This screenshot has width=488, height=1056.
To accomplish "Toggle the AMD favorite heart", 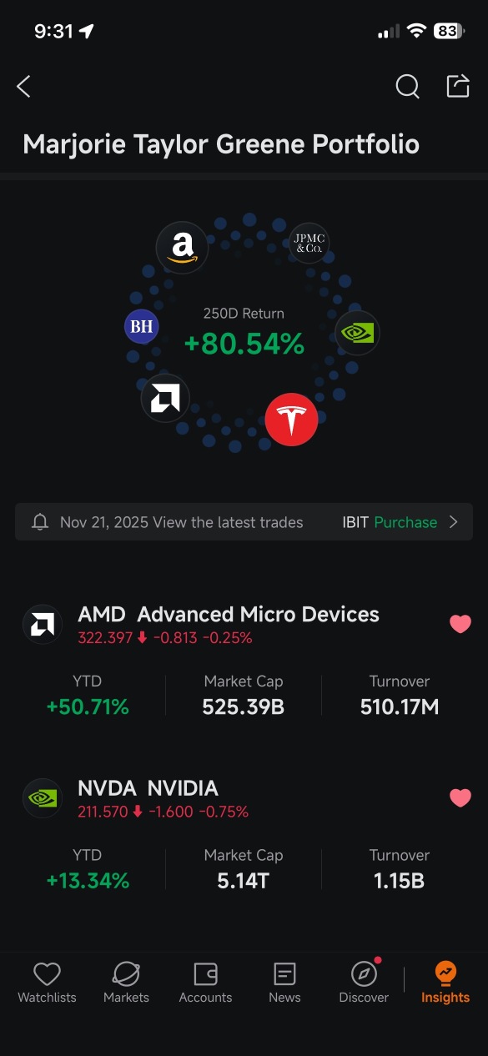I will point(460,624).
